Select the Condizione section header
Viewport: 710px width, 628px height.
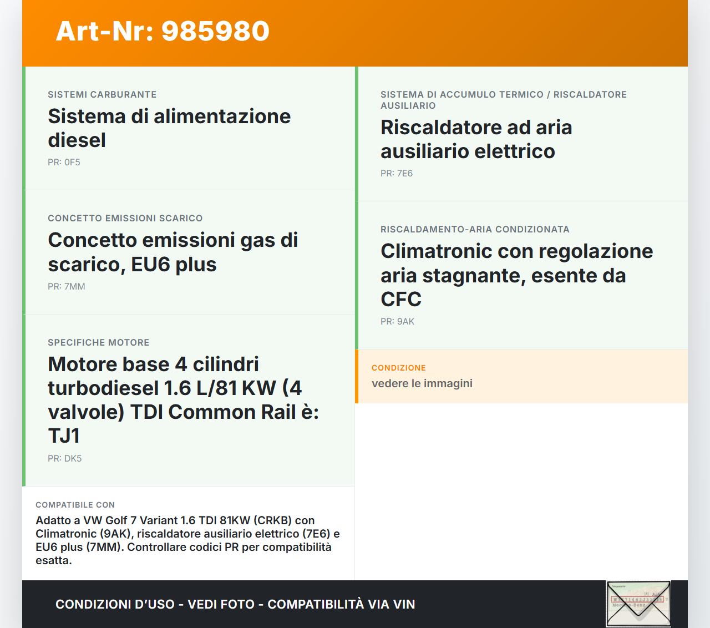(397, 368)
